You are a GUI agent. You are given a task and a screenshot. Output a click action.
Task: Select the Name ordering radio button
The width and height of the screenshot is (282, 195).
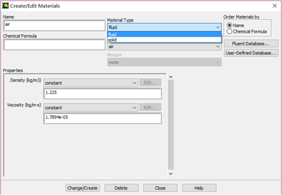coord(229,26)
